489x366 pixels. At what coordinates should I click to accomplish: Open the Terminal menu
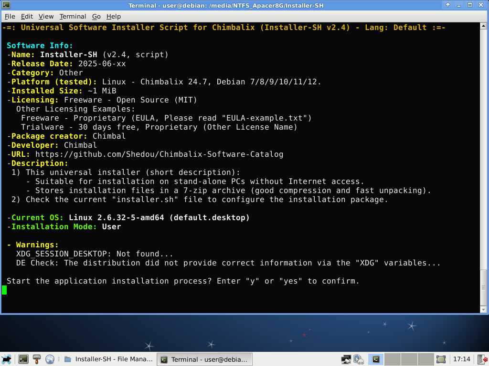[73, 17]
